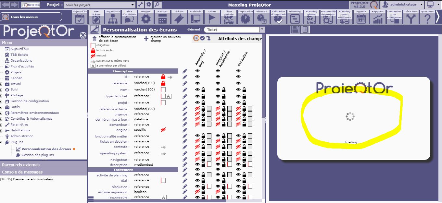Image resolution: width=442 pixels, height=203 pixels.
Task: Open the 'élément' Ticket dropdown arrow
Action: (x=262, y=30)
